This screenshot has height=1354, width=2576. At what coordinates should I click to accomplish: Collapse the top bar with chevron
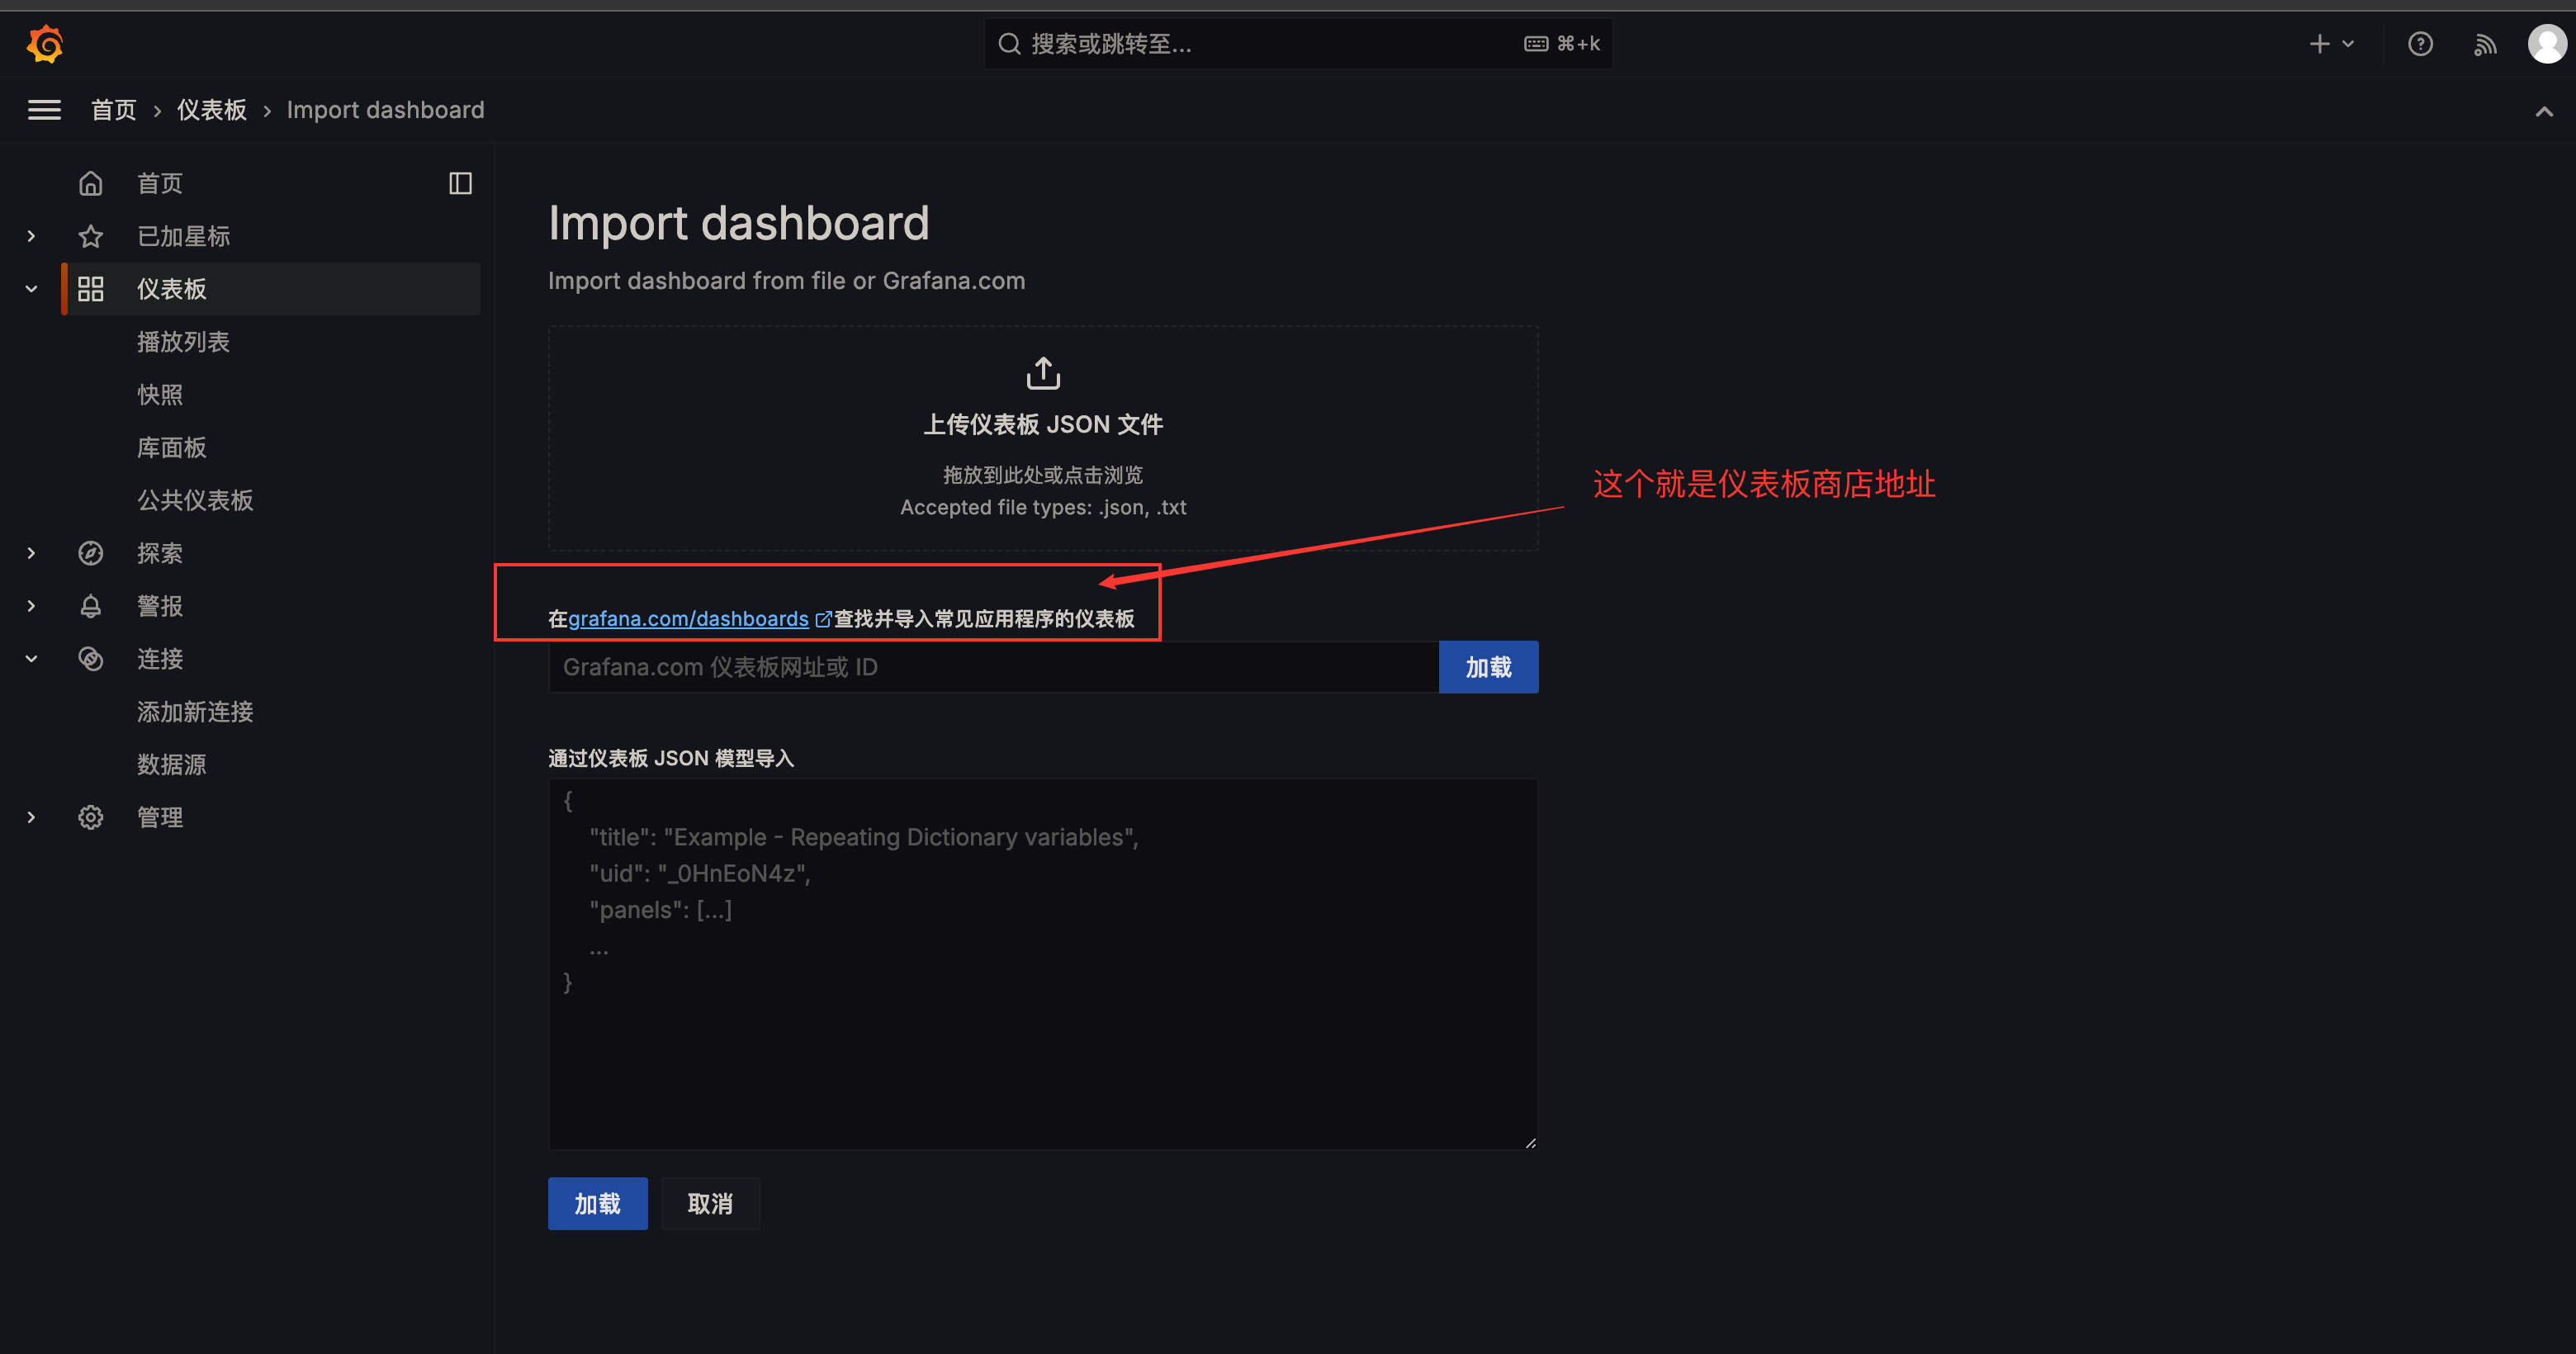point(2544,111)
